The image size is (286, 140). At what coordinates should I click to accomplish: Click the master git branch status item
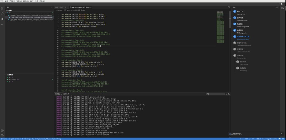4,139
